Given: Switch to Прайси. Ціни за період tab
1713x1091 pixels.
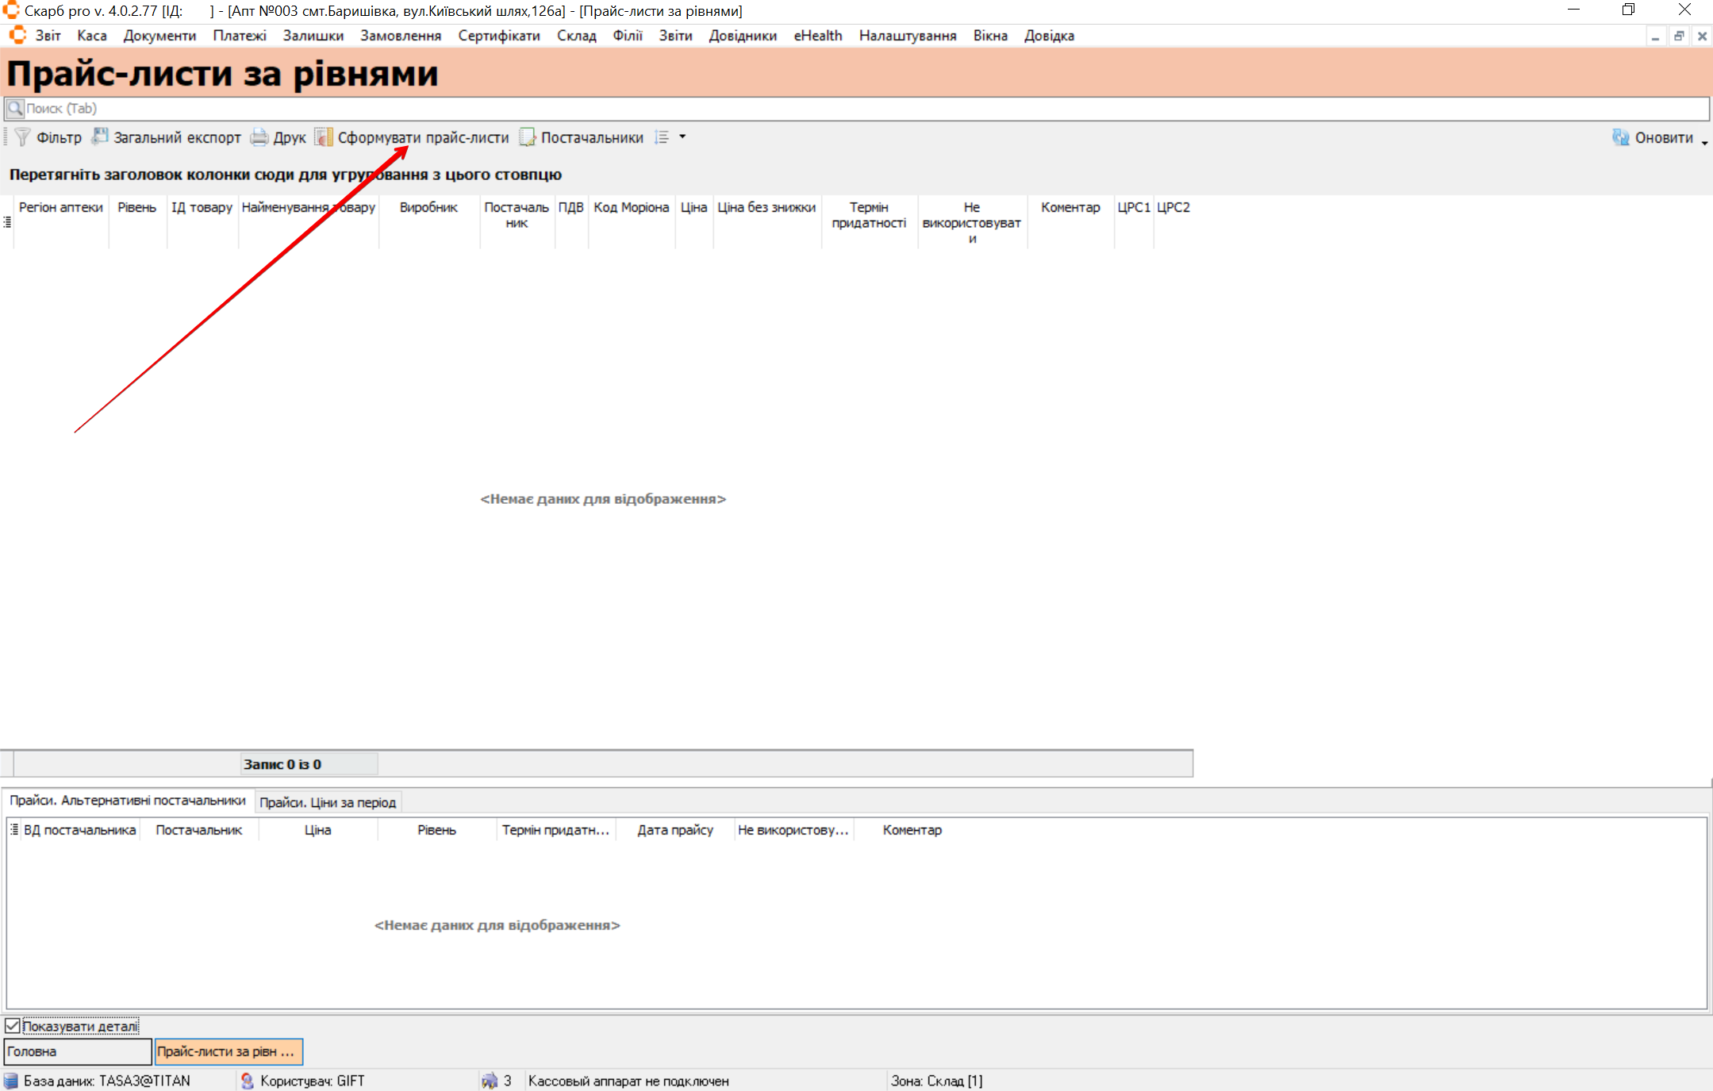Looking at the screenshot, I should pos(328,802).
